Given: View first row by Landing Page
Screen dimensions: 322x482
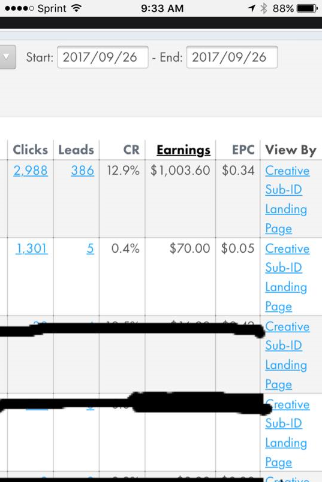Looking at the screenshot, I should (286, 219).
